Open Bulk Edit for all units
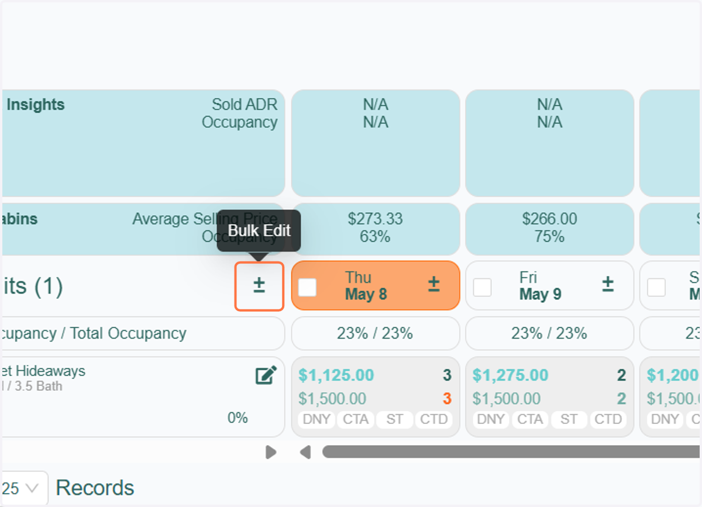The height and width of the screenshot is (507, 702). pos(259,286)
